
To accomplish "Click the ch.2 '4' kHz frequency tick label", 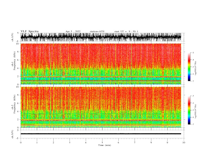I will (x=18, y=111).
